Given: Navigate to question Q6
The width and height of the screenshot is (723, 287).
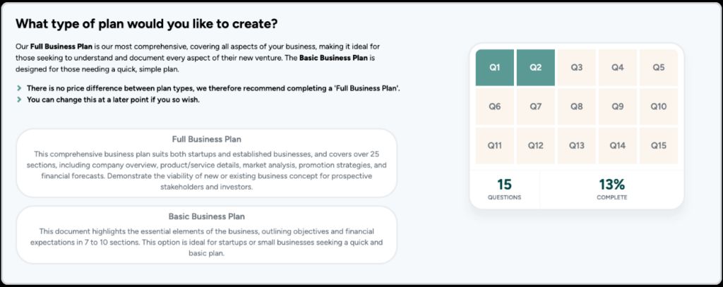Looking at the screenshot, I should pyautogui.click(x=494, y=106).
